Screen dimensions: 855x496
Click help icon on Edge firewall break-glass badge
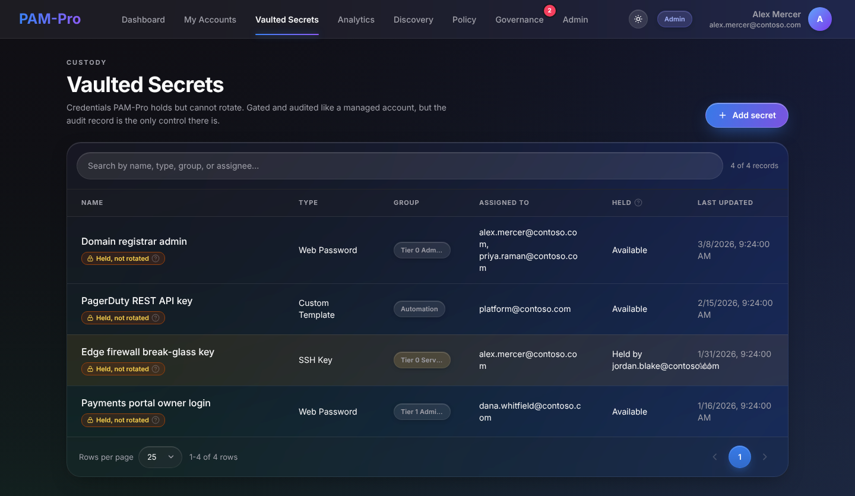[156, 369]
